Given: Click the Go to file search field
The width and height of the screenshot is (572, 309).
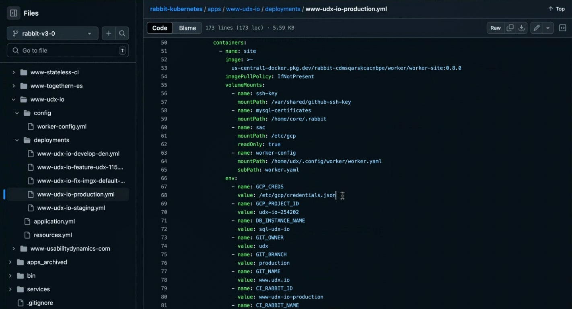Looking at the screenshot, I should click(68, 51).
